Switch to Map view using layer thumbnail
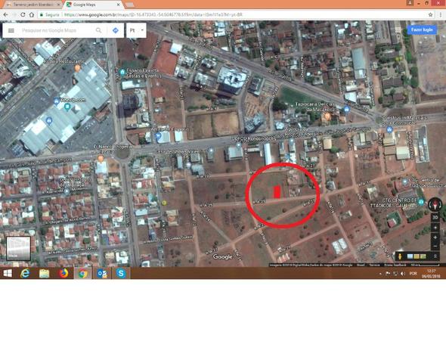The image size is (446, 363). click(x=18, y=248)
